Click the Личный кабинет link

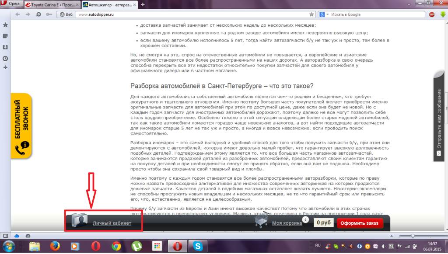click(111, 223)
